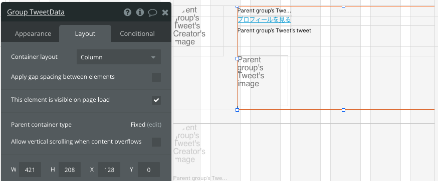Click the プロフィールを見る link on canvas
The width and height of the screenshot is (438, 181).
coord(264,20)
